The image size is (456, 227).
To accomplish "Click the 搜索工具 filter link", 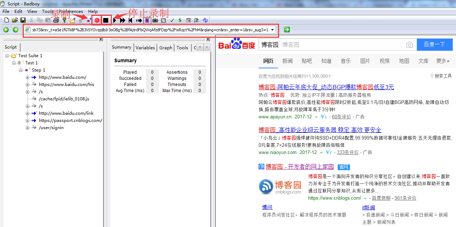I will coord(441,76).
